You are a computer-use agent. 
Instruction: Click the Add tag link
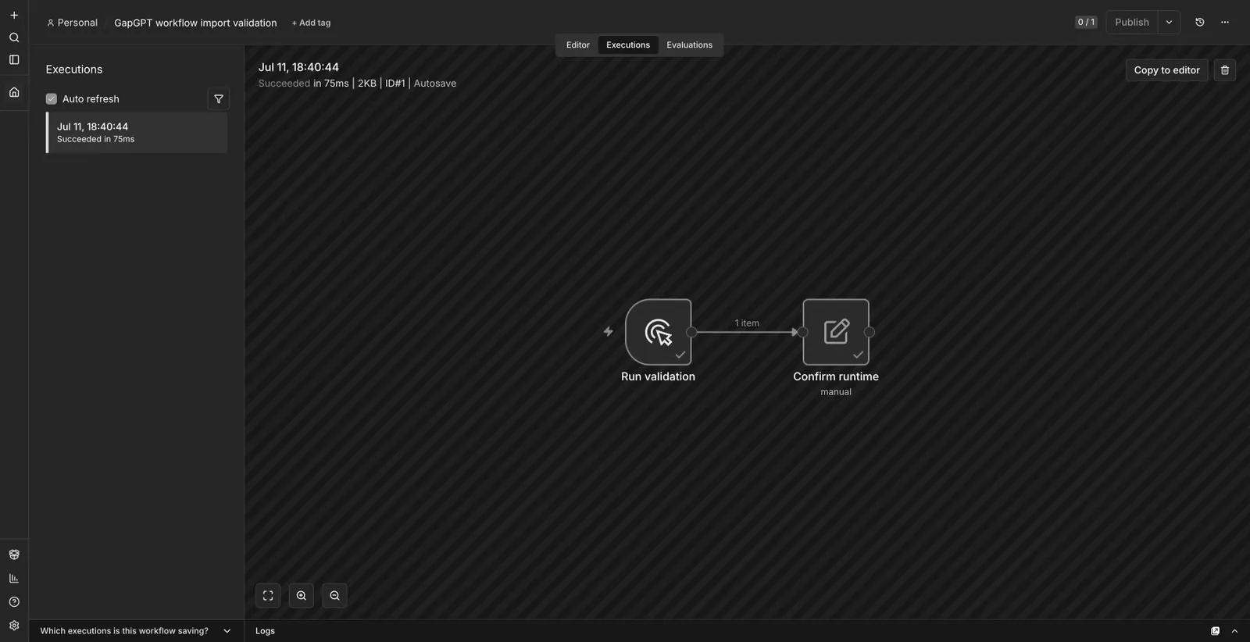(311, 23)
